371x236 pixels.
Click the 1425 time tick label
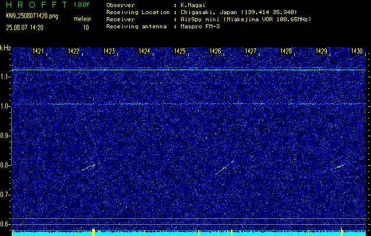[179, 51]
